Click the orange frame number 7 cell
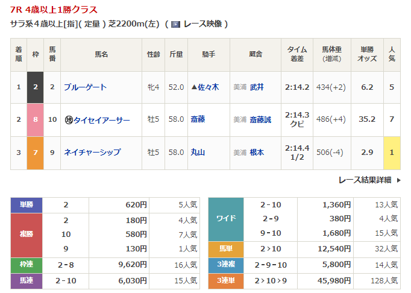Image resolution: width=411 pixels, height=293 pixels. [x=36, y=153]
